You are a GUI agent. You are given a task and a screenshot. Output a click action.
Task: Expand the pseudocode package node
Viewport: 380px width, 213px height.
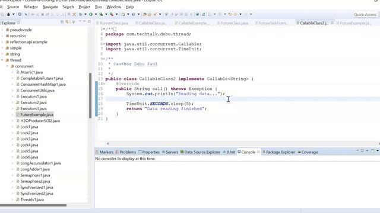click(2, 30)
